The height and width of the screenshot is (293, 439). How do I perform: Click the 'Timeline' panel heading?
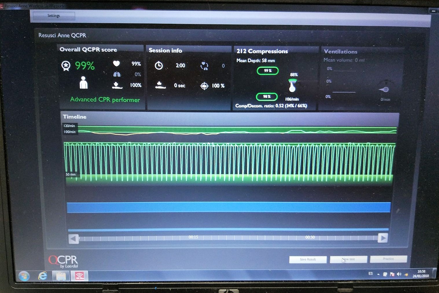tap(75, 117)
